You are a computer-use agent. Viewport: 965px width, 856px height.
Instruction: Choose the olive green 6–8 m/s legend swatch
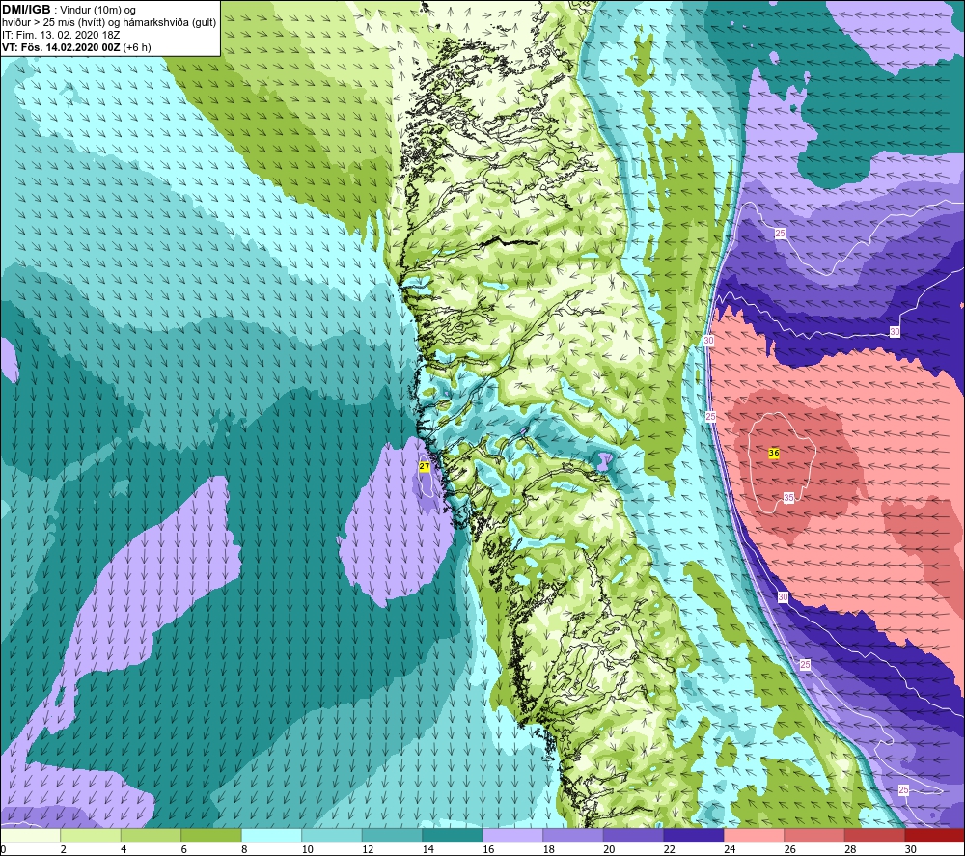(x=211, y=835)
